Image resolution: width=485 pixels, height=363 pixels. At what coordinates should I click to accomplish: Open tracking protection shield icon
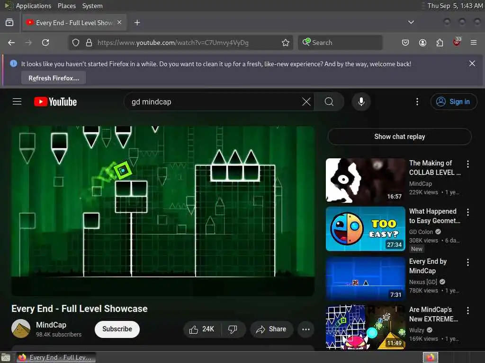point(76,43)
